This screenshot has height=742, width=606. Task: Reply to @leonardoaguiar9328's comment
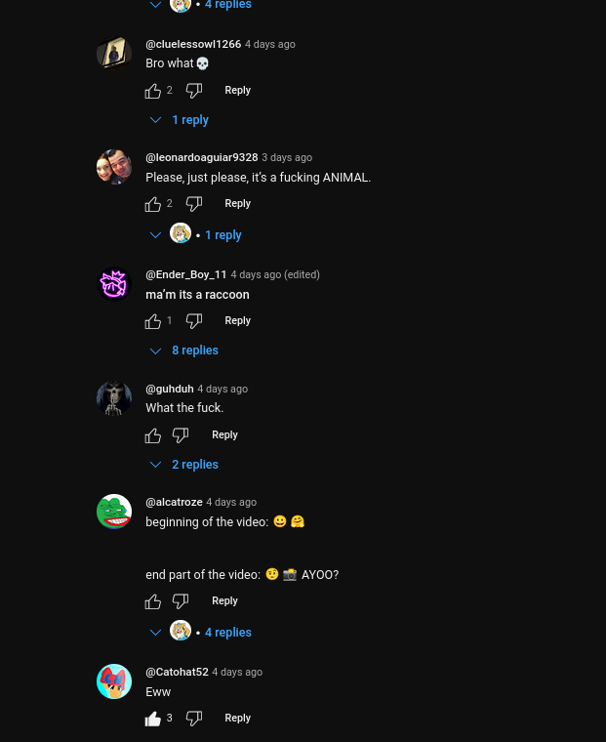pyautogui.click(x=237, y=204)
